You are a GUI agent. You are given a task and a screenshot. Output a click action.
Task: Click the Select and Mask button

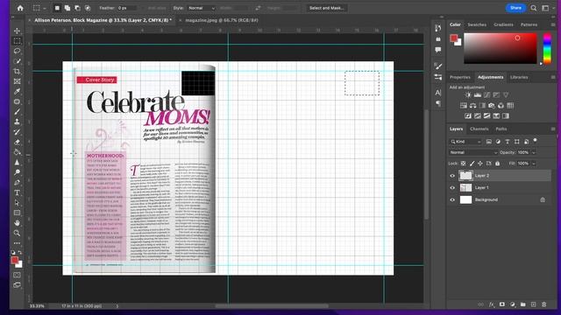coord(326,8)
